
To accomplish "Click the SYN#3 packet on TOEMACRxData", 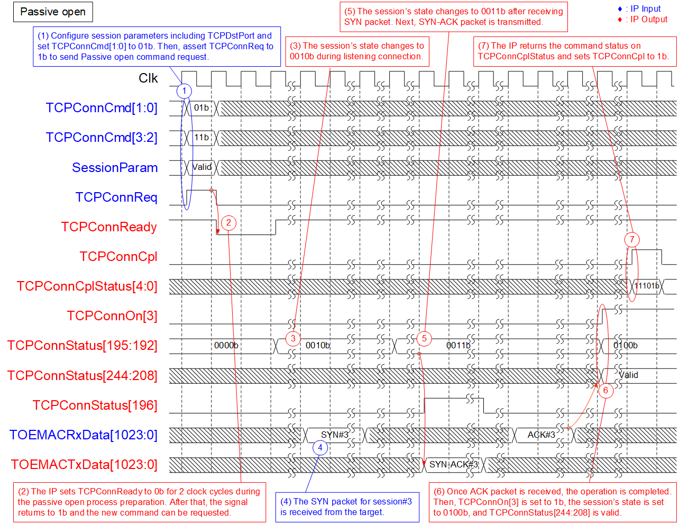I will click(335, 435).
